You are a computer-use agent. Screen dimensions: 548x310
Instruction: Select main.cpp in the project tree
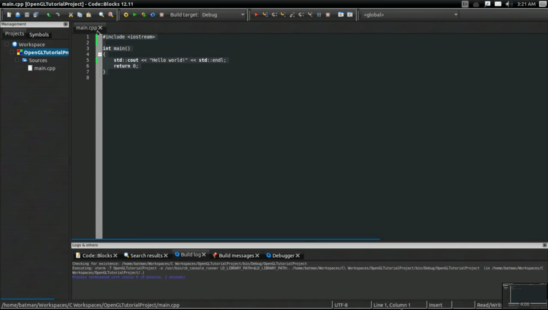click(45, 68)
